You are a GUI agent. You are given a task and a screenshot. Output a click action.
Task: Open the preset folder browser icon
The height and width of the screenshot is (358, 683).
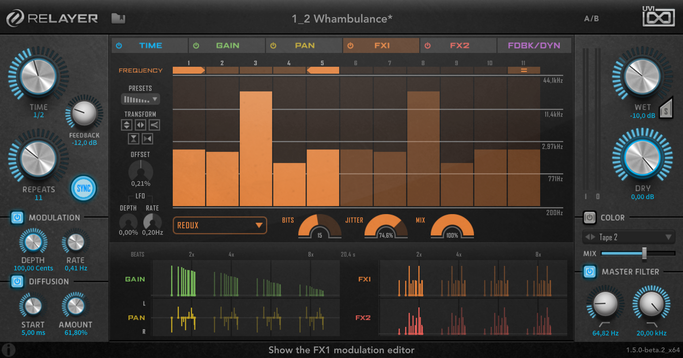pyautogui.click(x=118, y=18)
